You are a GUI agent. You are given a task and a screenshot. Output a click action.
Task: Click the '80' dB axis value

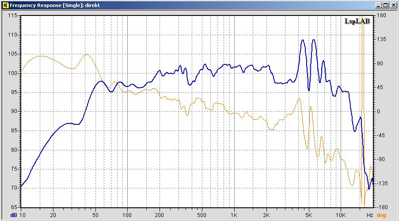(x=14, y=150)
